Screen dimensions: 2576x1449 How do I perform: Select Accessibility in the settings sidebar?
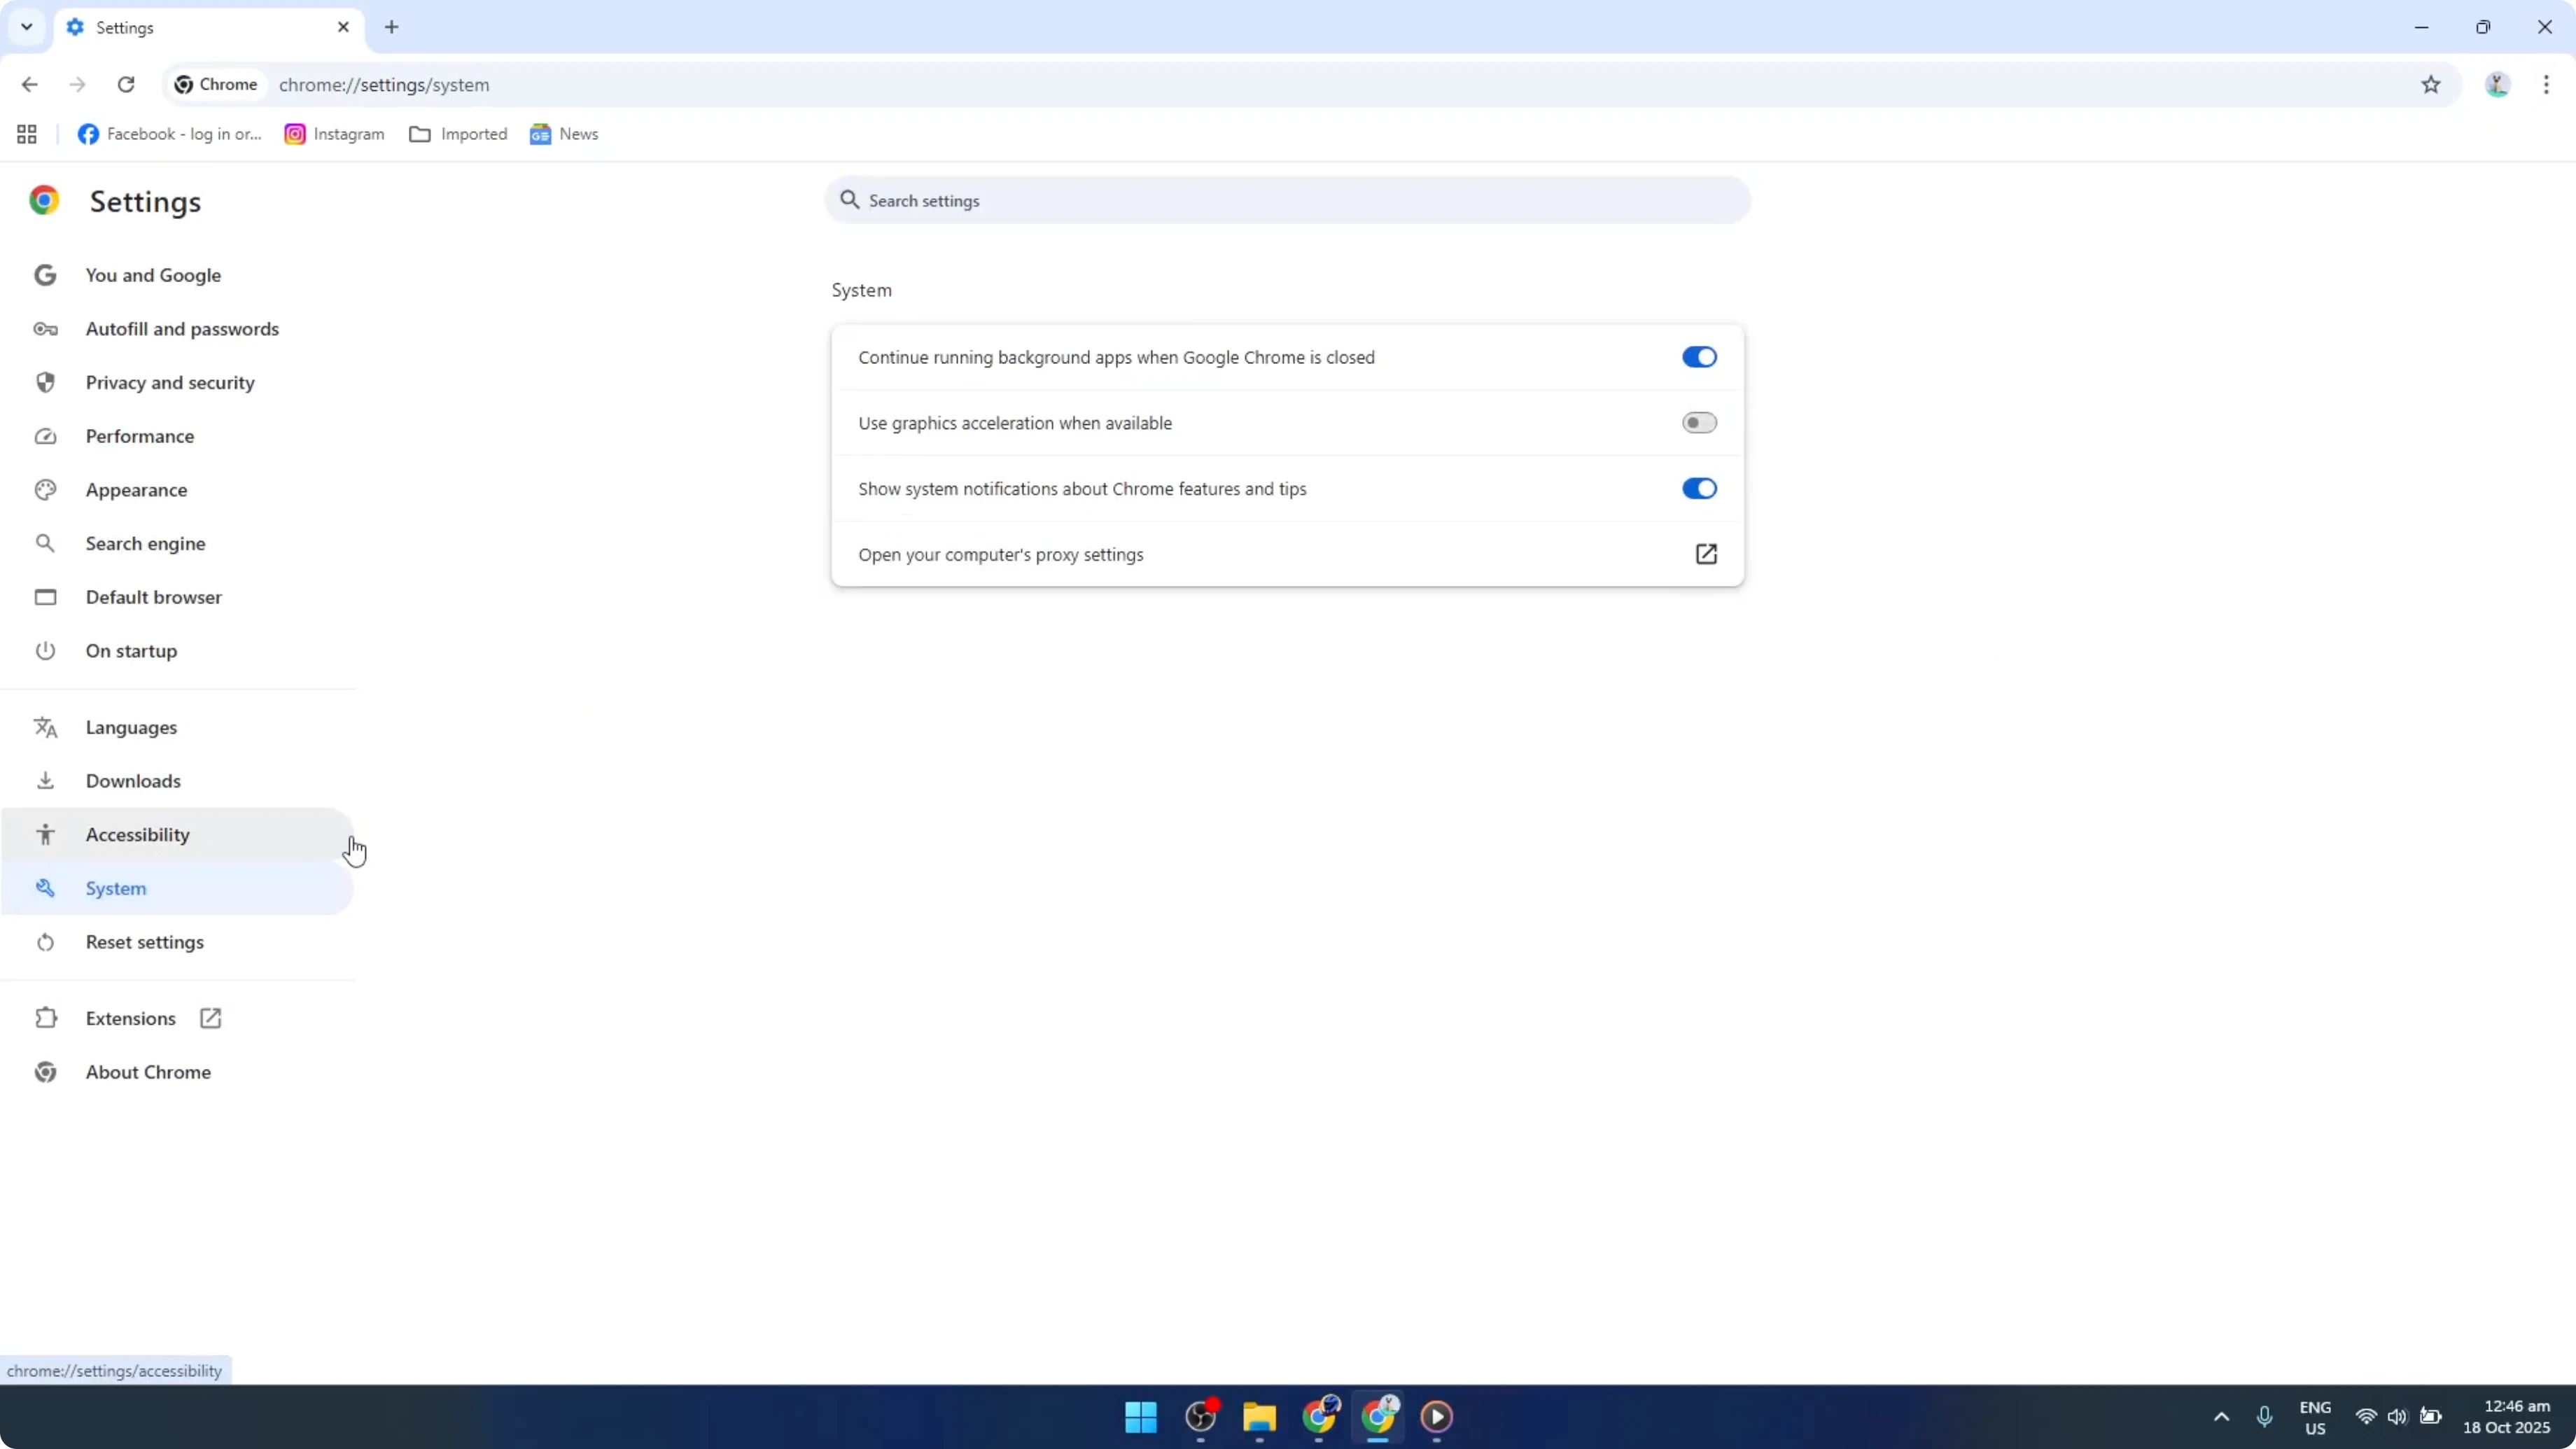[137, 834]
